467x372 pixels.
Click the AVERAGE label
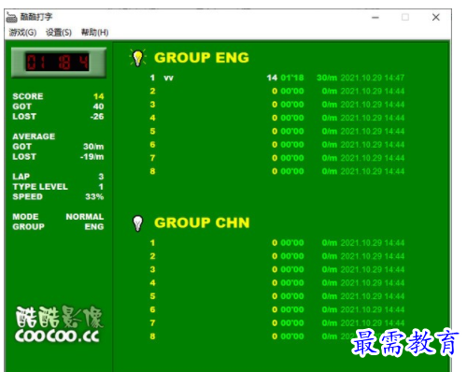pyautogui.click(x=34, y=136)
